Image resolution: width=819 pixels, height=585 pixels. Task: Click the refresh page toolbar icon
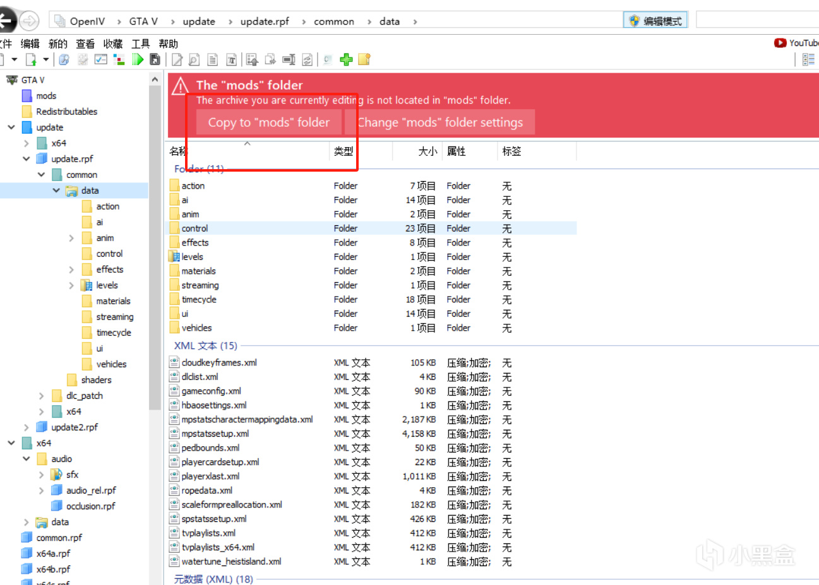coord(307,59)
